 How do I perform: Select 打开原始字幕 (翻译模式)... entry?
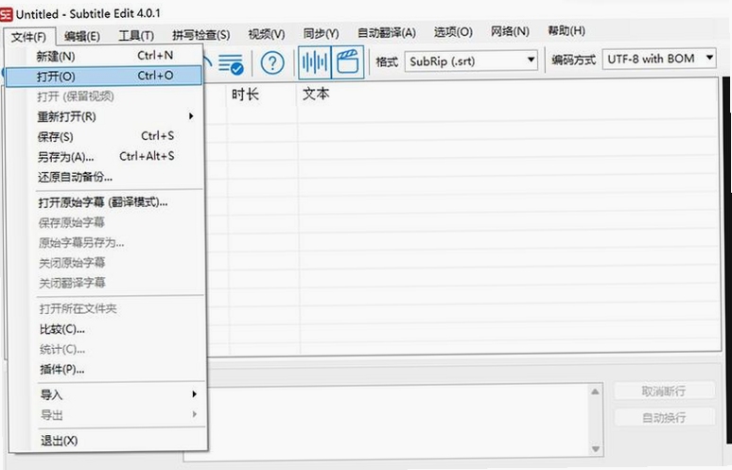click(107, 202)
